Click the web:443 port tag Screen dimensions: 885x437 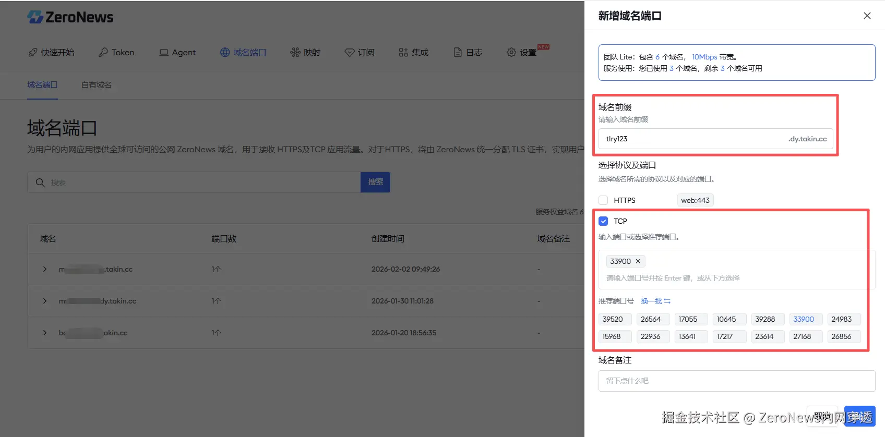(695, 200)
